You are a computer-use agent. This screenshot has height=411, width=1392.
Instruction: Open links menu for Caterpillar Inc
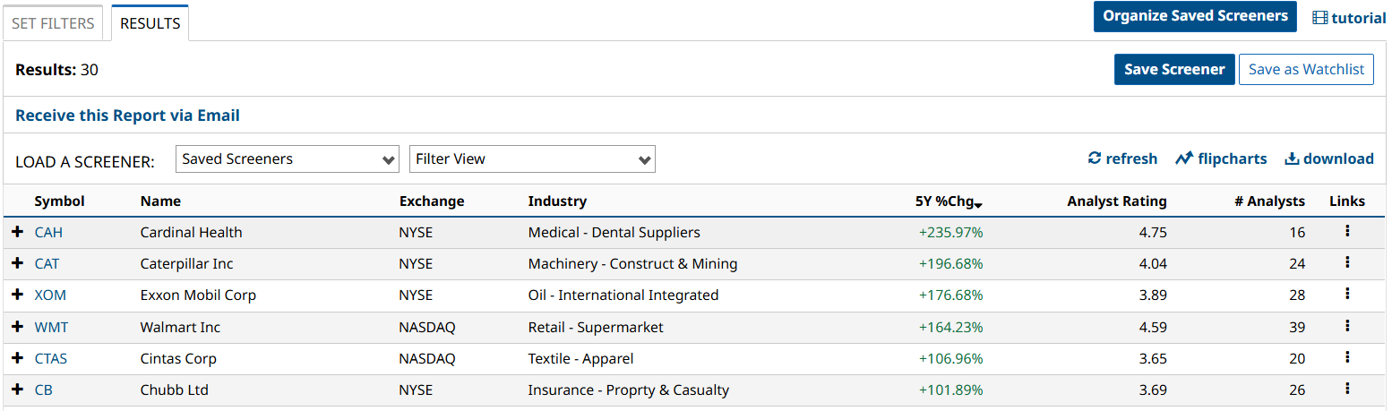1347,262
